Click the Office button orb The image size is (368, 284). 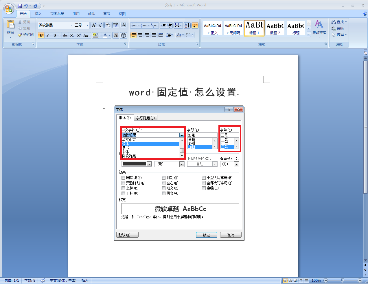pyautogui.click(x=9, y=9)
